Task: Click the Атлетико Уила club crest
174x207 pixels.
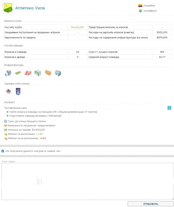Action: click(8, 8)
